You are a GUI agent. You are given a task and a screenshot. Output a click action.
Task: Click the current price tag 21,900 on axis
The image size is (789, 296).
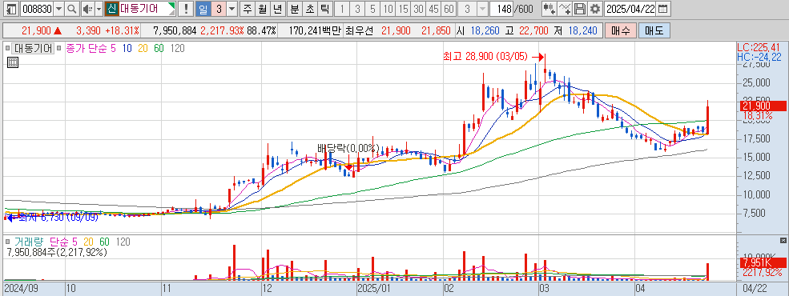tap(763, 106)
